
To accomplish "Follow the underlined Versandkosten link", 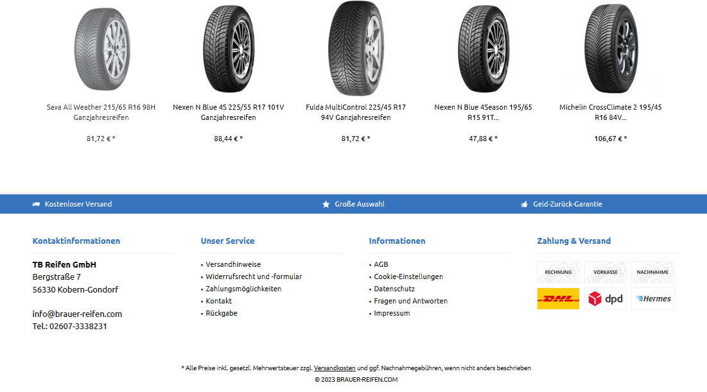I will (x=335, y=368).
